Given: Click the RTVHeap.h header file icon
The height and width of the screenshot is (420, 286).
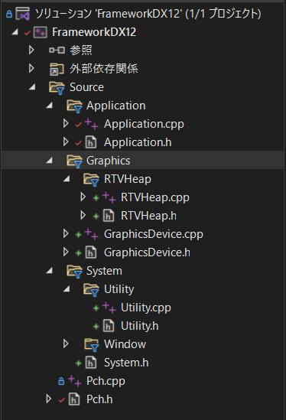Looking at the screenshot, I should click(109, 216).
